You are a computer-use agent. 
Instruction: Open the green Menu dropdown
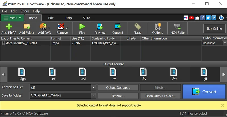(x=12, y=18)
